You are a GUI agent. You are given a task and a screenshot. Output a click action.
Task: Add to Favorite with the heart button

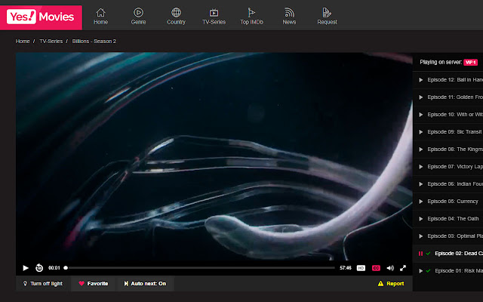[x=94, y=284]
